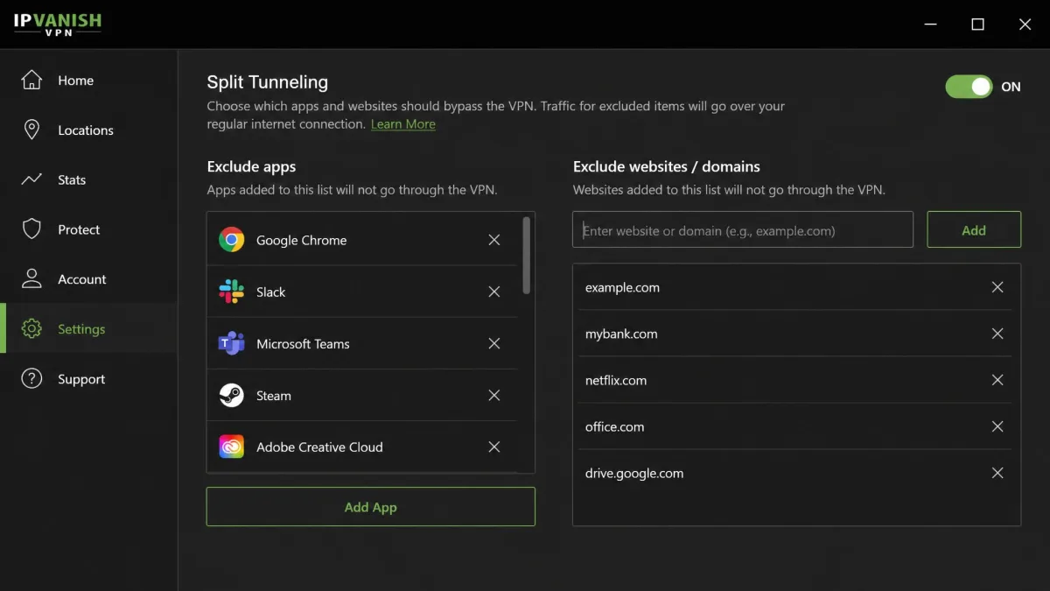The image size is (1050, 591).
Task: Turn off the Split Tunneling switch
Action: click(969, 86)
